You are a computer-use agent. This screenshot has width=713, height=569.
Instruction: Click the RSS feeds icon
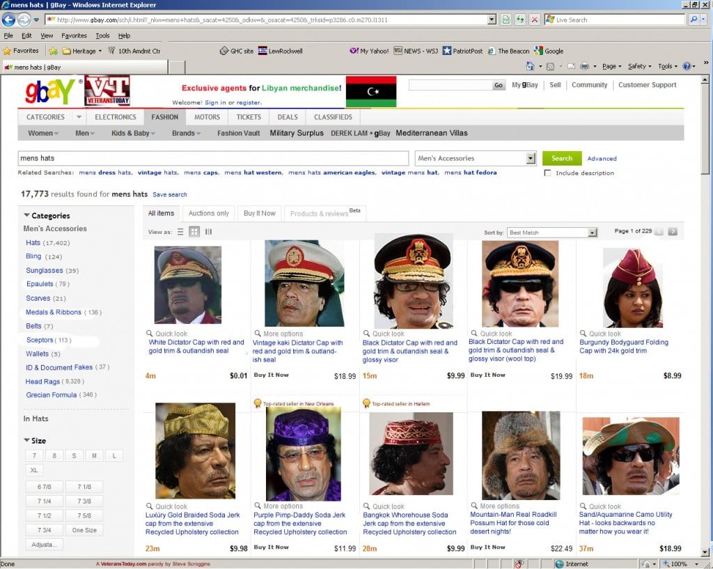(550, 66)
